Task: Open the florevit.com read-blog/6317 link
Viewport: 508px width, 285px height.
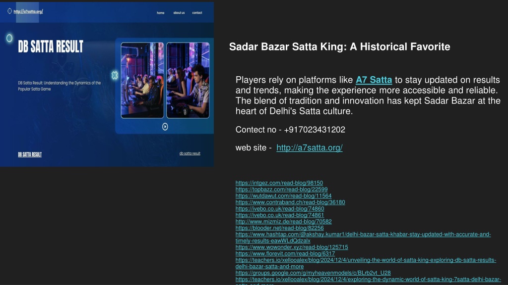Action: (x=285, y=254)
